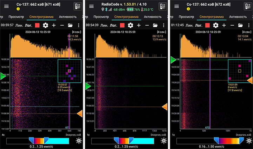Open spectrogram settings gear in the left panel
The width and height of the screenshot is (253, 149).
[x=45, y=25]
